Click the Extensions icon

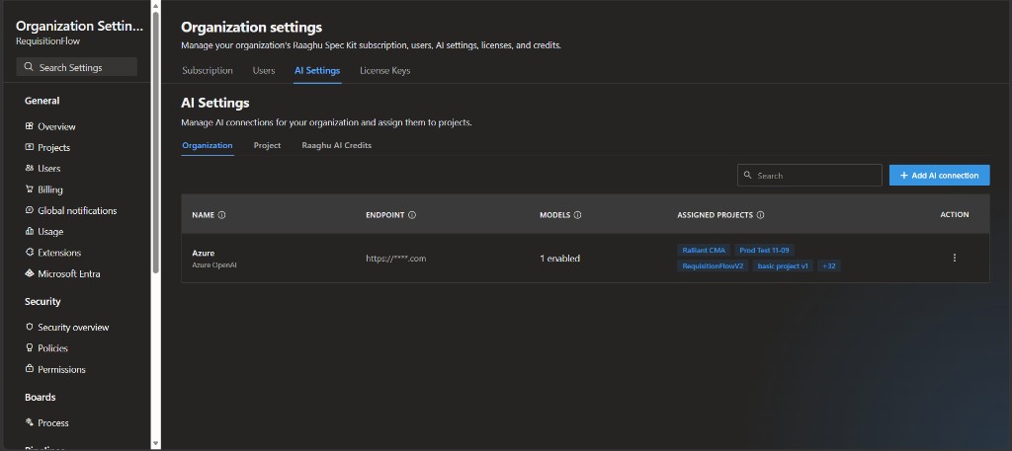(x=29, y=253)
